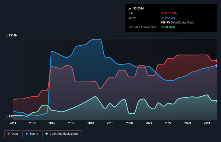
Task: Click the Debt row label in tooltip
Action: coord(131,13)
